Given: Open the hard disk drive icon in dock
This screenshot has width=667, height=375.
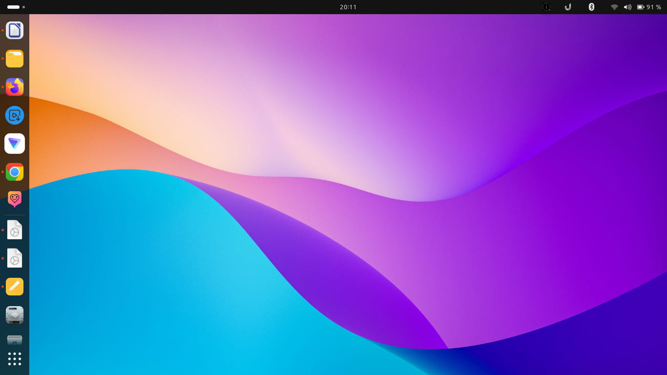Looking at the screenshot, I should (15, 315).
